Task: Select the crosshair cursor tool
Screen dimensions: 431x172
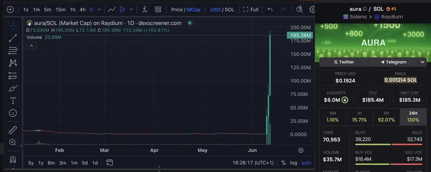Action: [x=13, y=26]
